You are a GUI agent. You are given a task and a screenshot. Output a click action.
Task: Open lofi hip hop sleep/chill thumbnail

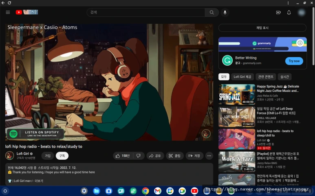[237, 139]
